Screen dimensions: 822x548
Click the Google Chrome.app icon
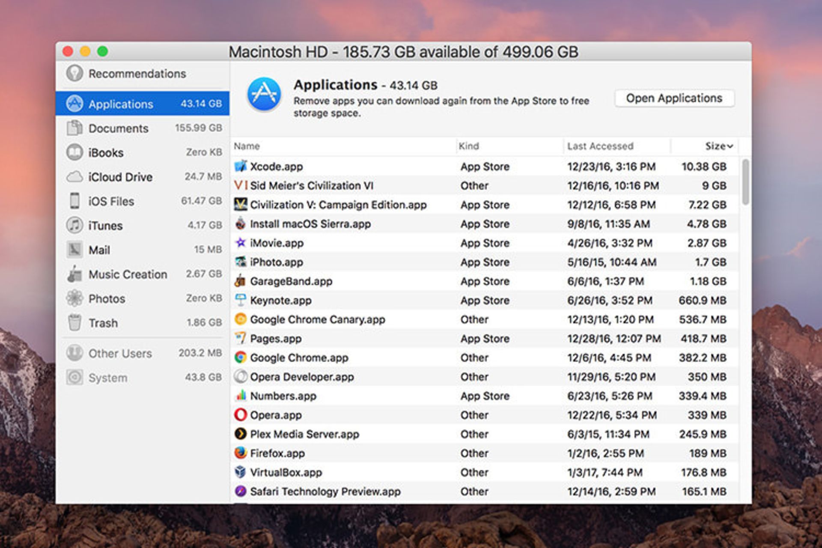coord(241,357)
